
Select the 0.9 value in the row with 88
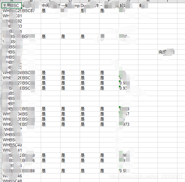[128, 171]
